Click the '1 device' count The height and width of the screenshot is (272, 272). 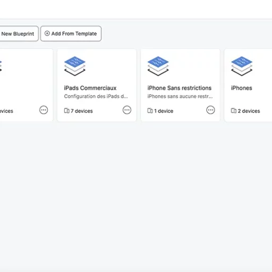[x=164, y=111]
